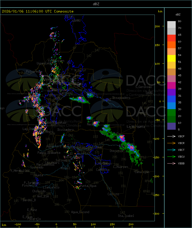Choose the mauve 42-45 dBZ swatch
The height and width of the screenshot is (228, 192).
[171, 79]
